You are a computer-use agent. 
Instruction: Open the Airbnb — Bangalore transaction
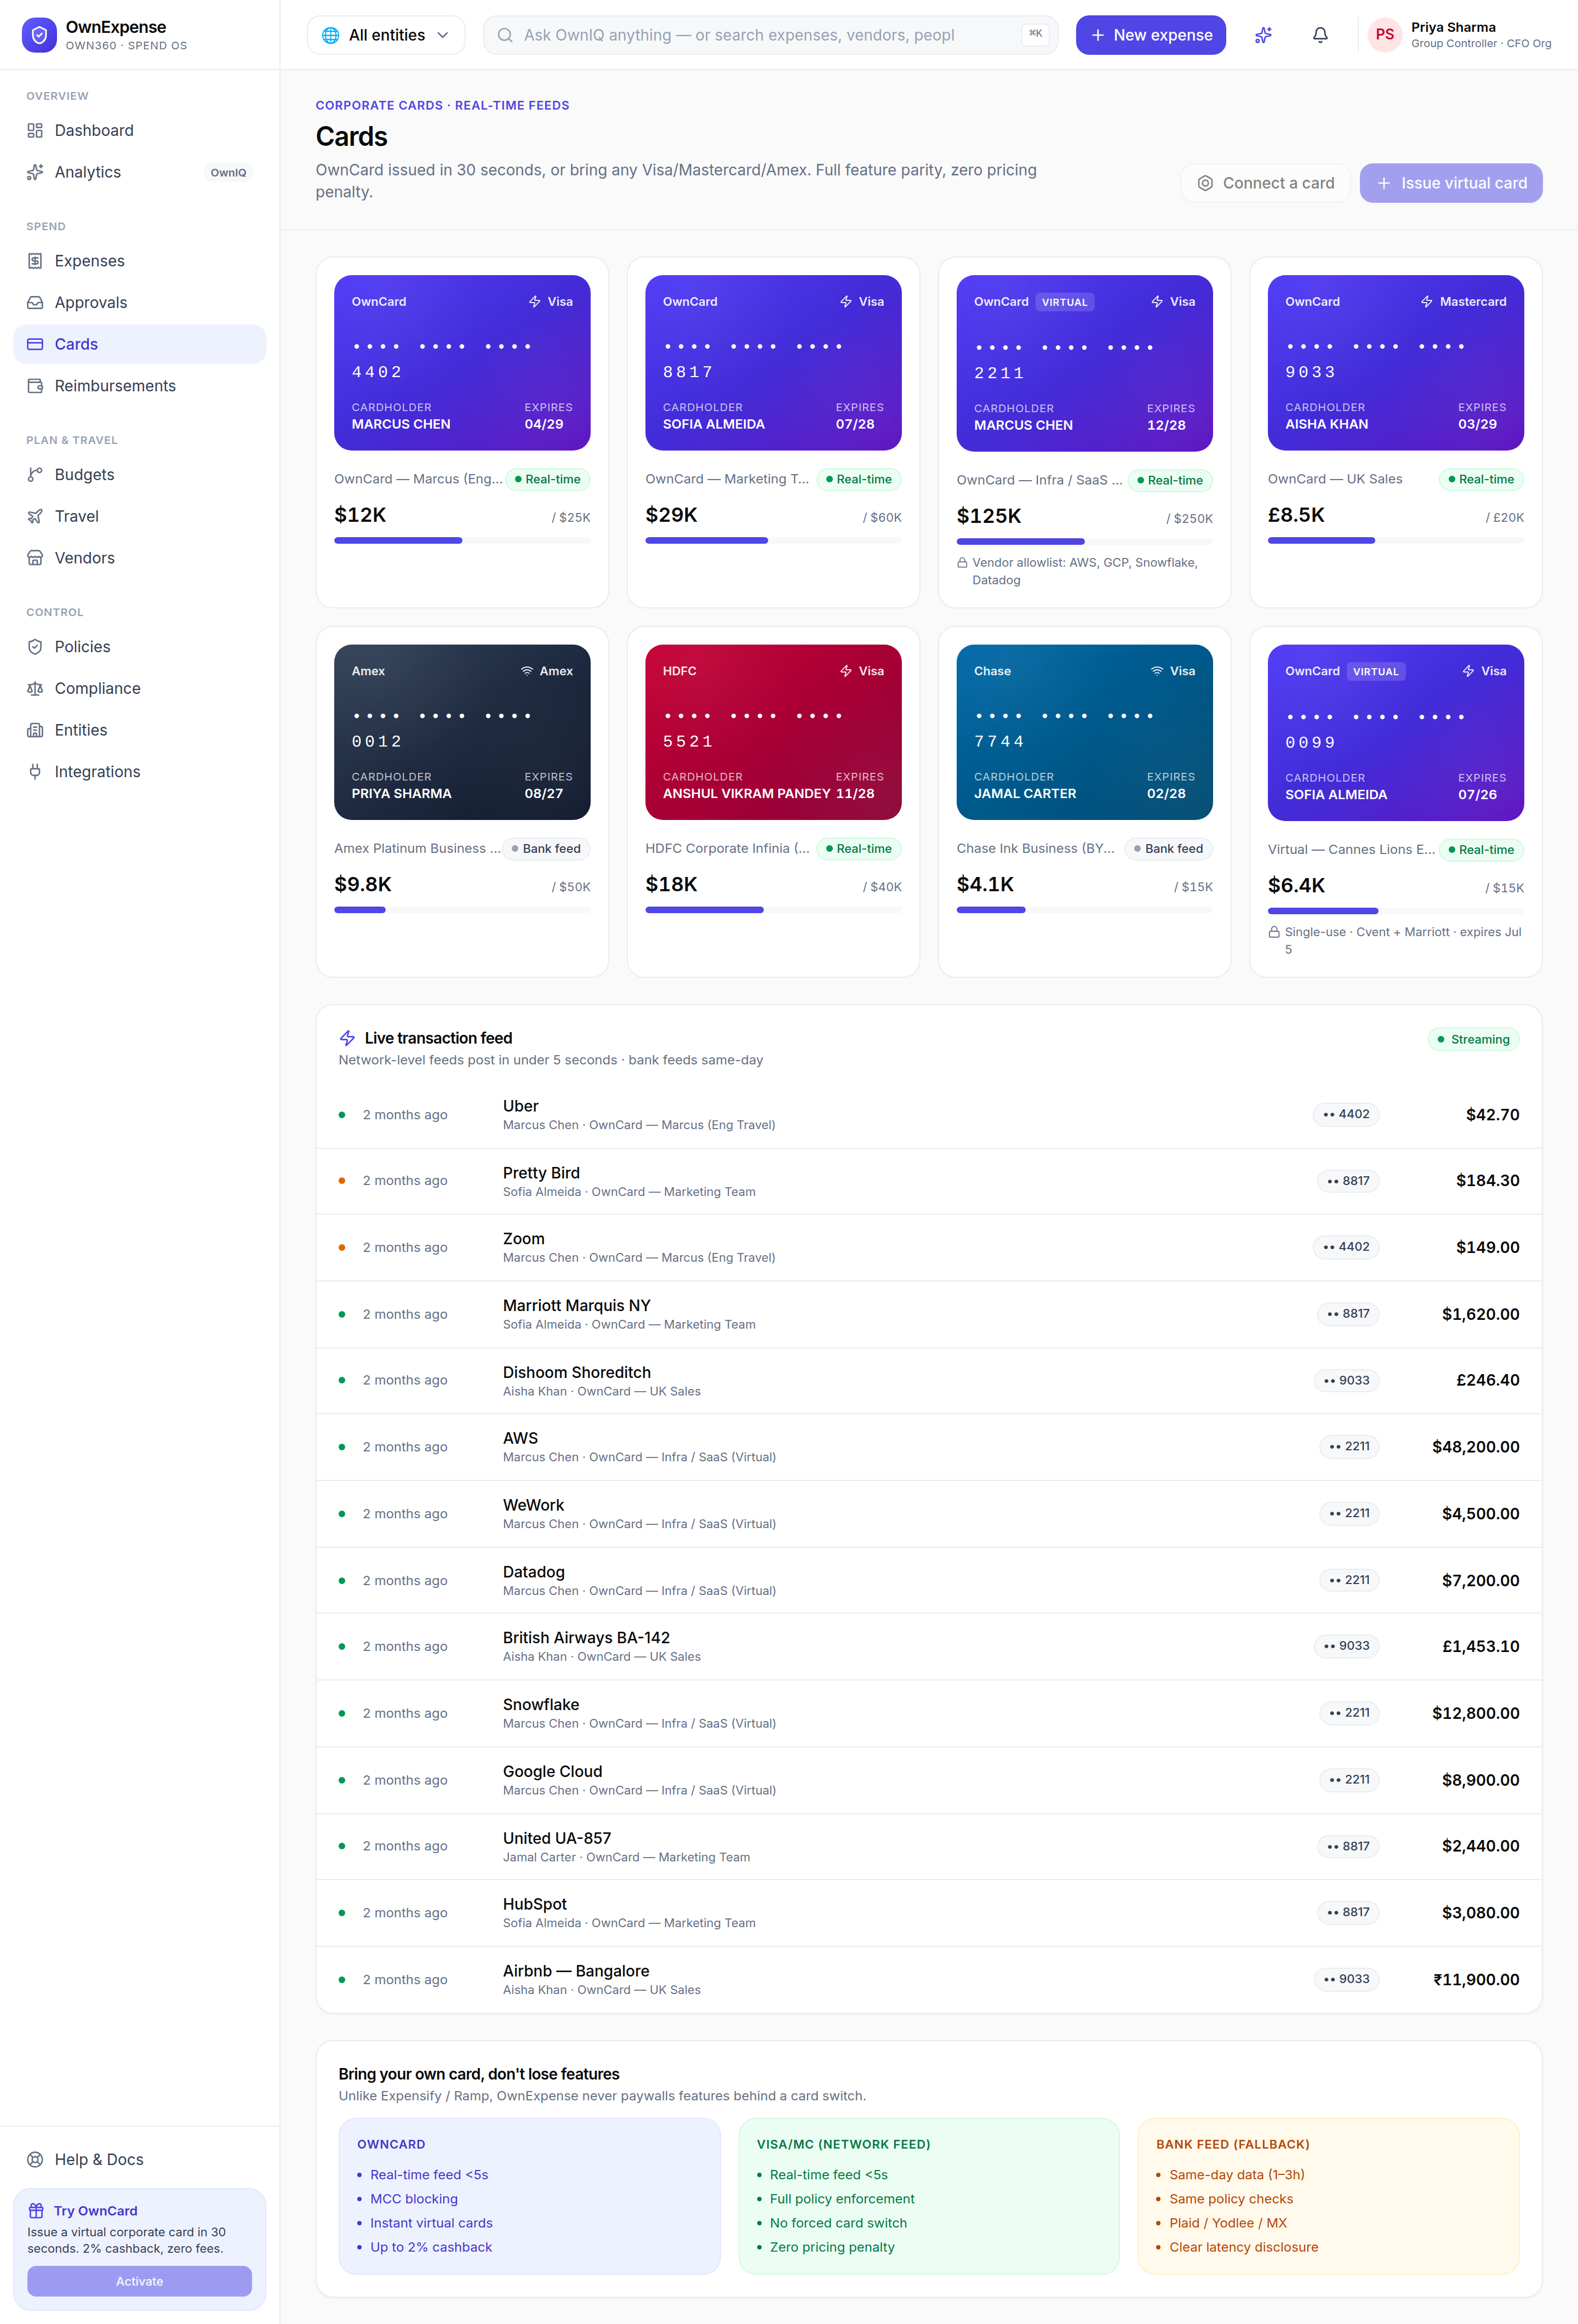click(x=928, y=1980)
